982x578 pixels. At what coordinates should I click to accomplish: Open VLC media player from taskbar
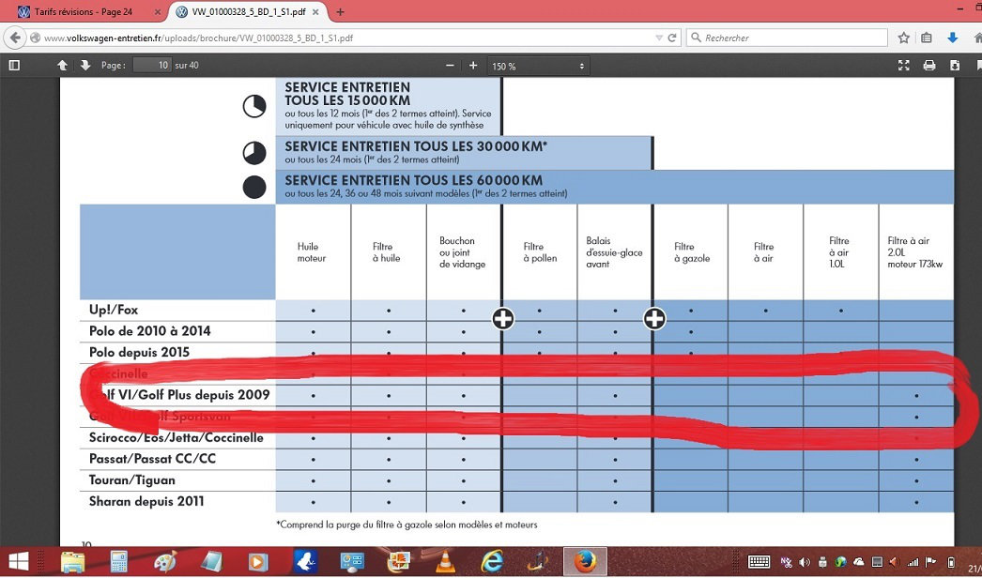446,562
